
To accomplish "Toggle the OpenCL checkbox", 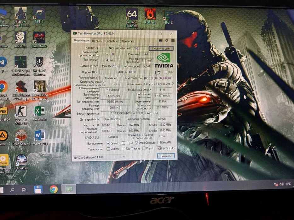I will coord(108,143).
